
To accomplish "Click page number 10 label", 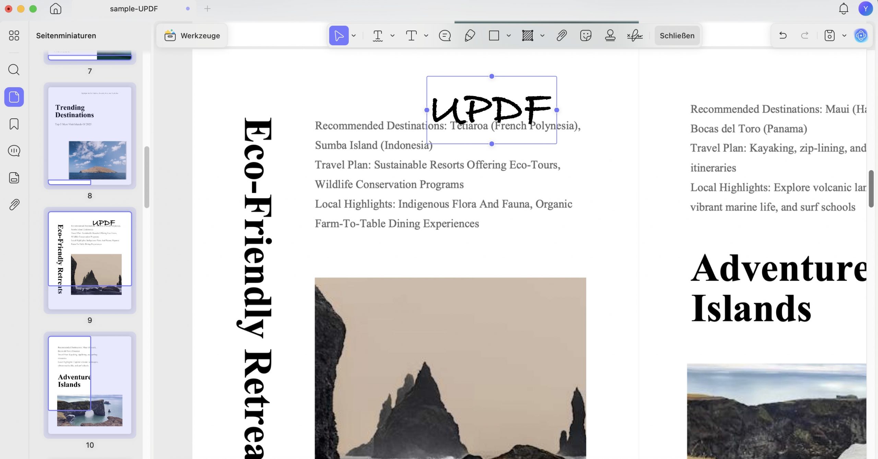I will pyautogui.click(x=90, y=445).
